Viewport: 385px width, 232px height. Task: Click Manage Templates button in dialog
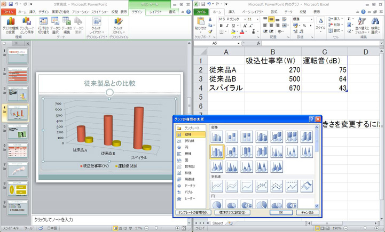(193, 212)
